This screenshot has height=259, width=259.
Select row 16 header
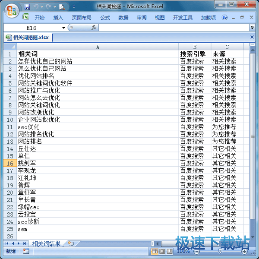pyautogui.click(x=10, y=163)
